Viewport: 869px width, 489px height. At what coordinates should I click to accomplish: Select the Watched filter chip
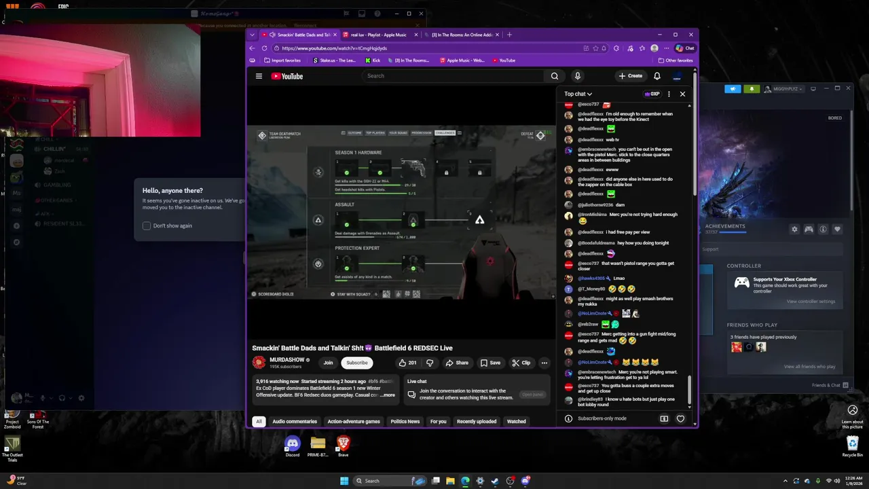tap(517, 421)
